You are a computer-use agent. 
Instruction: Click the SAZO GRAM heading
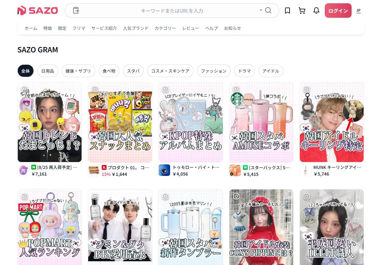[x=38, y=50]
